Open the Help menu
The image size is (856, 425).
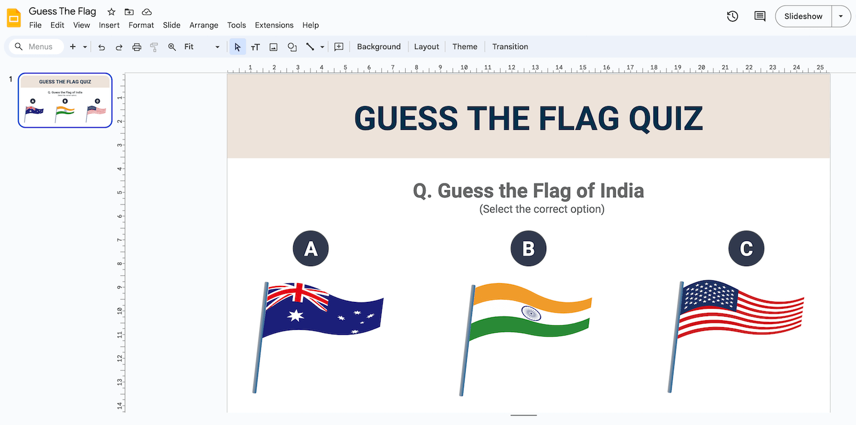click(310, 25)
